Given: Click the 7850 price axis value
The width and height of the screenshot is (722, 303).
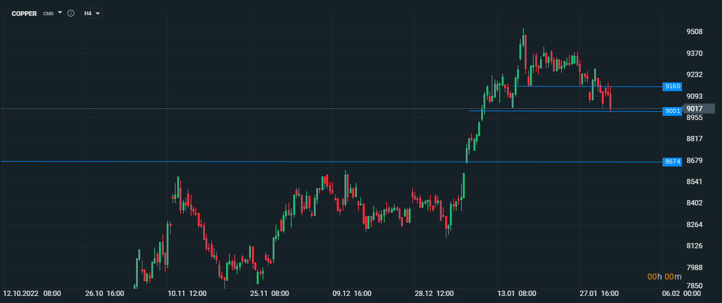Looking at the screenshot, I should (694, 286).
